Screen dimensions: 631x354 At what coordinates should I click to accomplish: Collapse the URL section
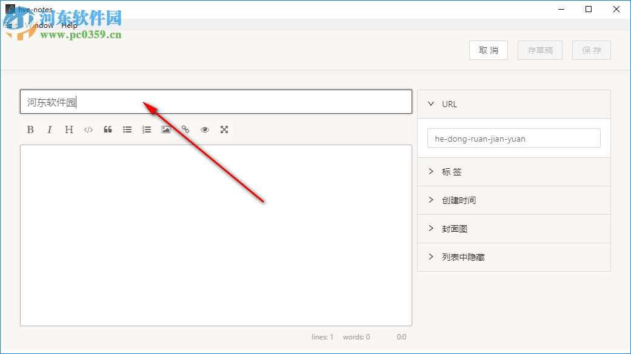(514, 104)
